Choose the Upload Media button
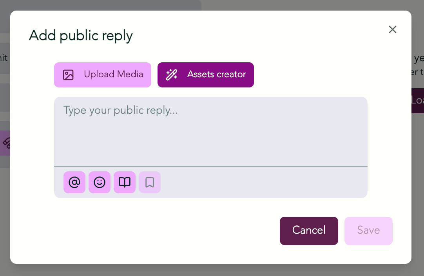This screenshot has height=276, width=424. [x=103, y=75]
